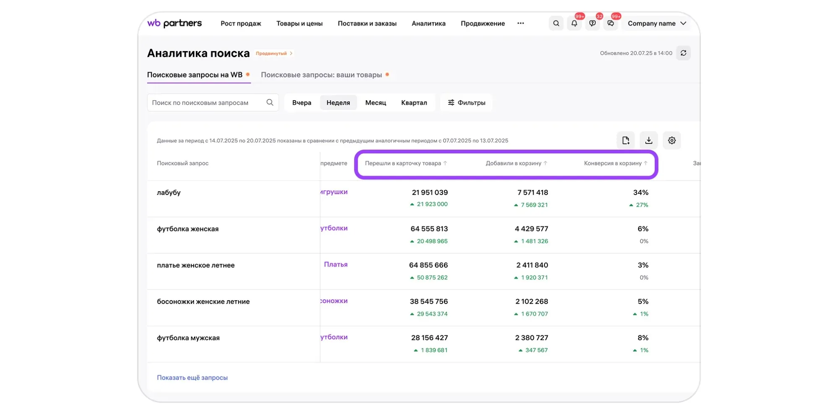Select the Вчера period option

point(301,103)
